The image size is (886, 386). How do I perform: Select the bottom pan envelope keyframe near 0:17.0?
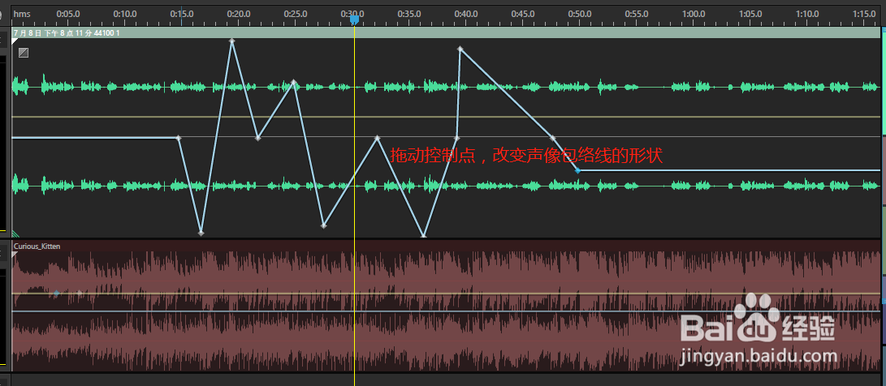(x=201, y=233)
